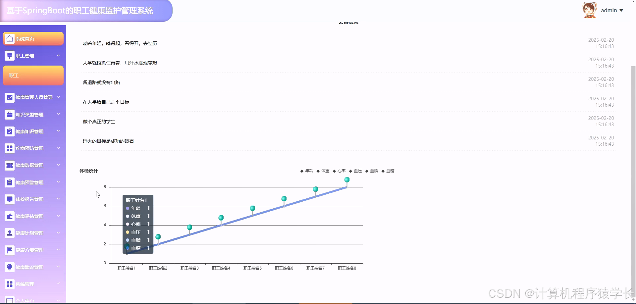Expand the 健康数据管理 chevron

tap(58, 165)
